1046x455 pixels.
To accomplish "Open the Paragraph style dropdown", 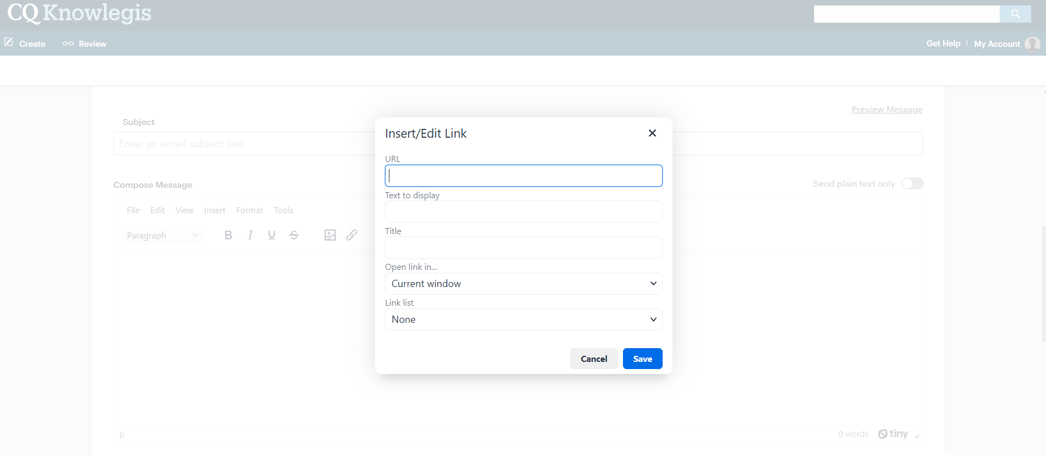I will point(162,235).
